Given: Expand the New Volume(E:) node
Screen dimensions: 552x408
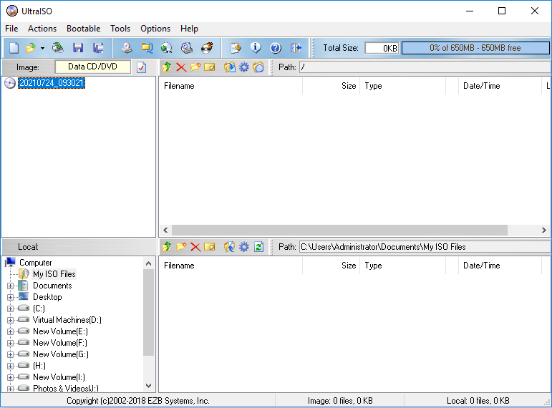Looking at the screenshot, I should pos(10,331).
